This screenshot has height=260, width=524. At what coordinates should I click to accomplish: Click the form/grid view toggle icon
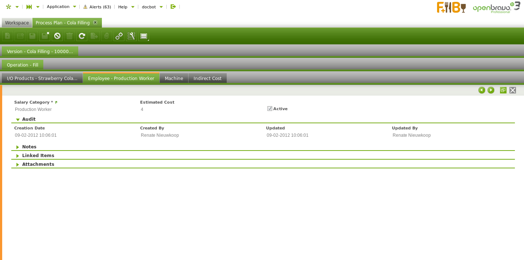[144, 36]
